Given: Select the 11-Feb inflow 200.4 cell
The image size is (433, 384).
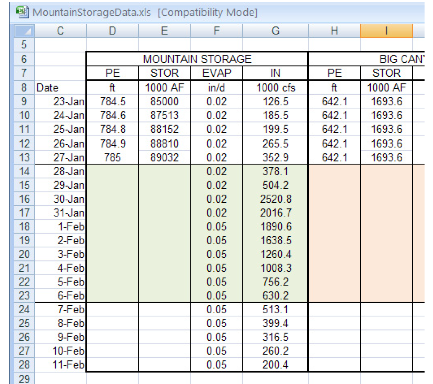Looking at the screenshot, I should coord(275,365).
